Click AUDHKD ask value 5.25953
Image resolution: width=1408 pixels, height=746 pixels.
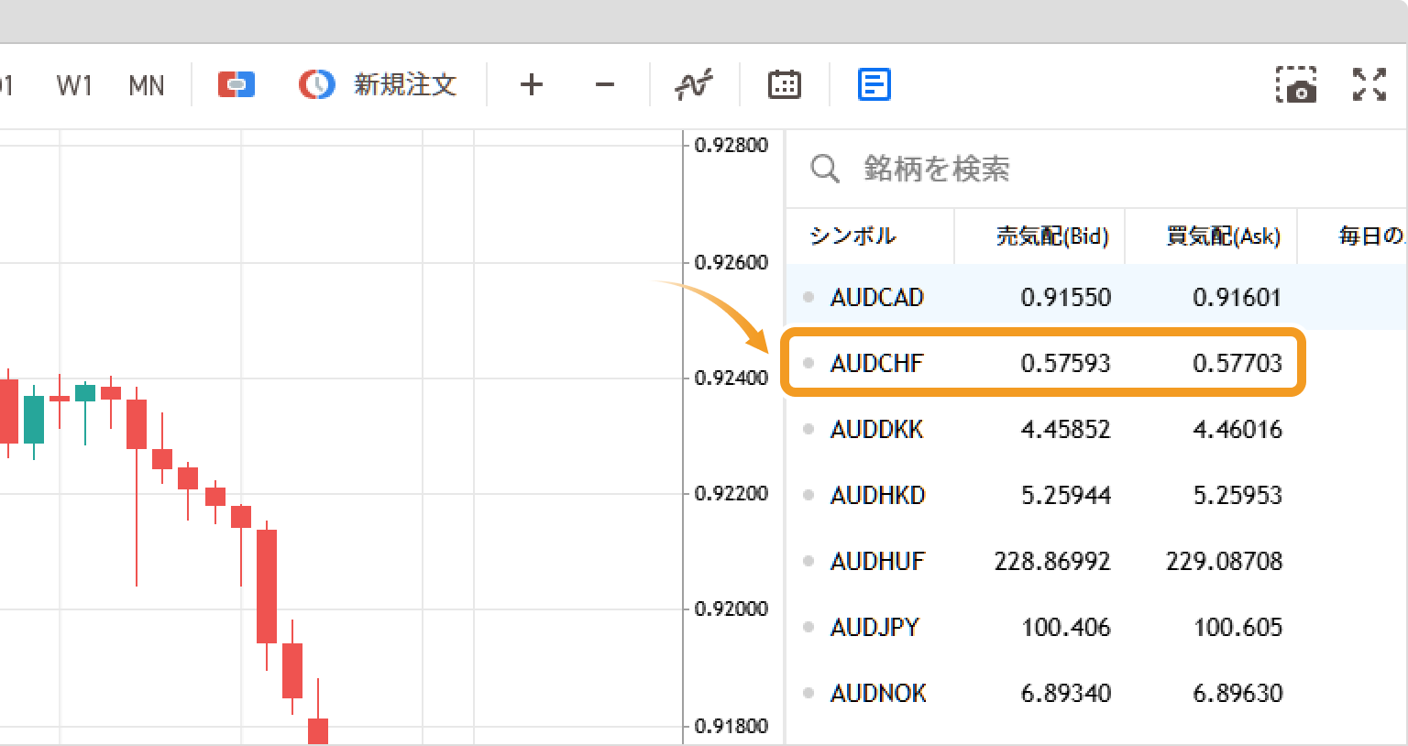coord(1237,495)
